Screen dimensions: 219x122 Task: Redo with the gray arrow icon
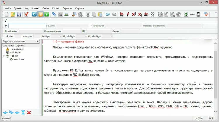pyautogui.click(x=114, y=14)
